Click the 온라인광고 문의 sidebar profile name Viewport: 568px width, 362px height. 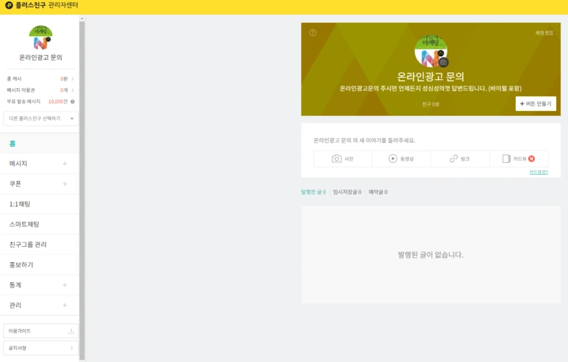tap(40, 57)
